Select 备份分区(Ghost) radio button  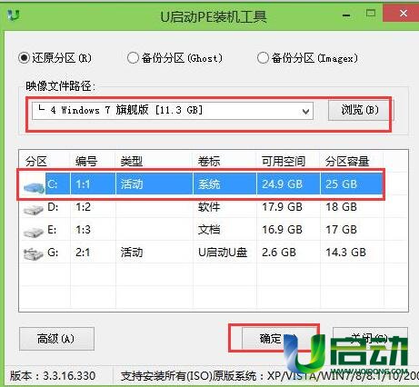(x=133, y=58)
